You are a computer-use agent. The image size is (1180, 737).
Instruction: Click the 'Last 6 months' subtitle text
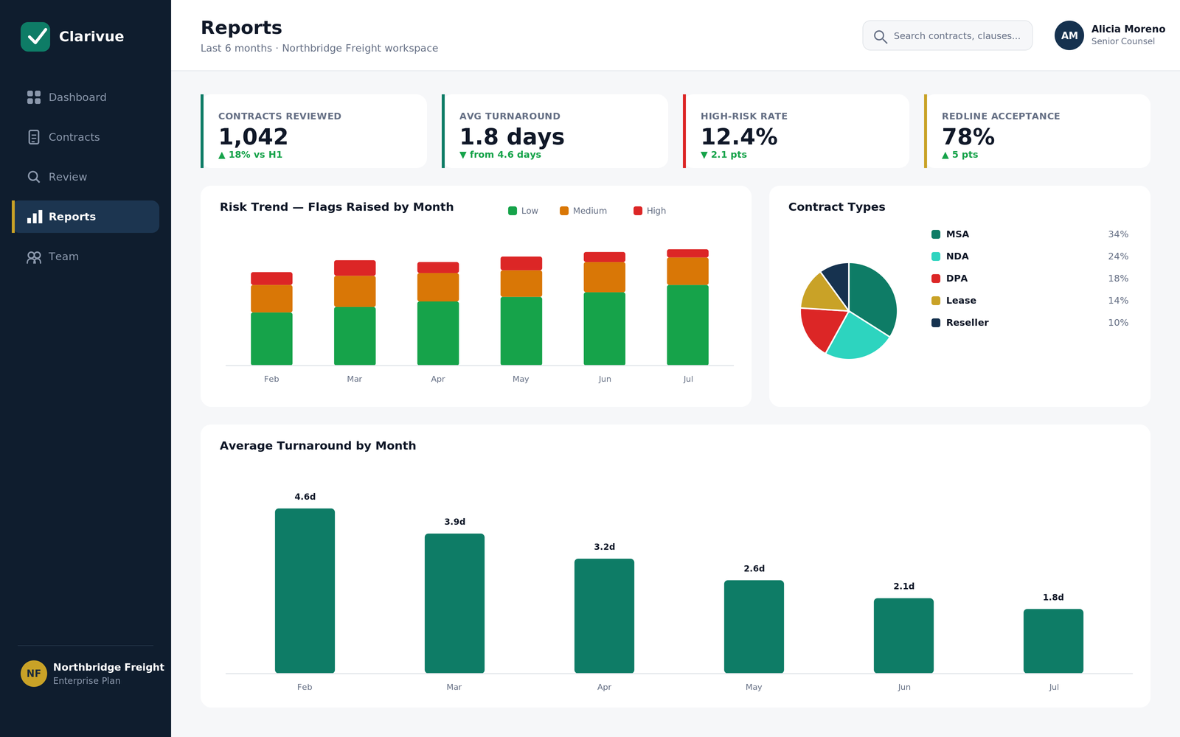[x=237, y=48]
